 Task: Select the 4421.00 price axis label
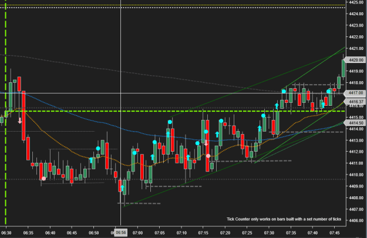pyautogui.click(x=356, y=49)
